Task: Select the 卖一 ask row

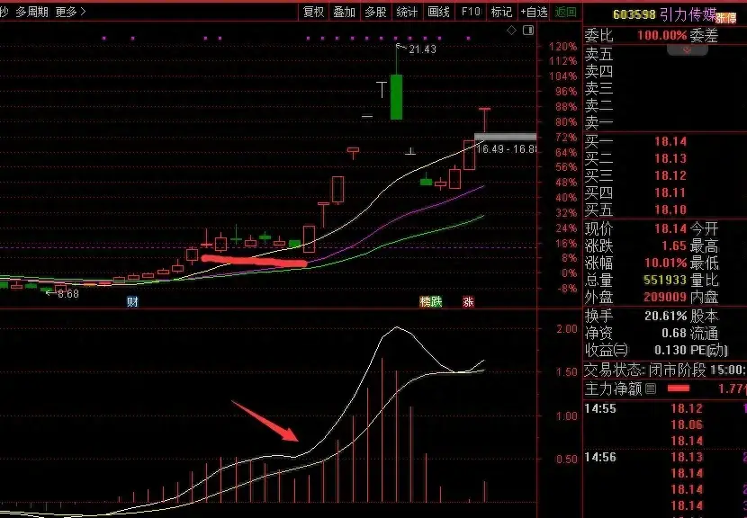Action: point(665,123)
